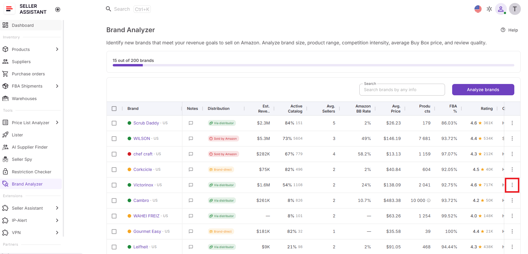Click the Seller Assistant logo icon
528x254 pixels.
pos(9,9)
